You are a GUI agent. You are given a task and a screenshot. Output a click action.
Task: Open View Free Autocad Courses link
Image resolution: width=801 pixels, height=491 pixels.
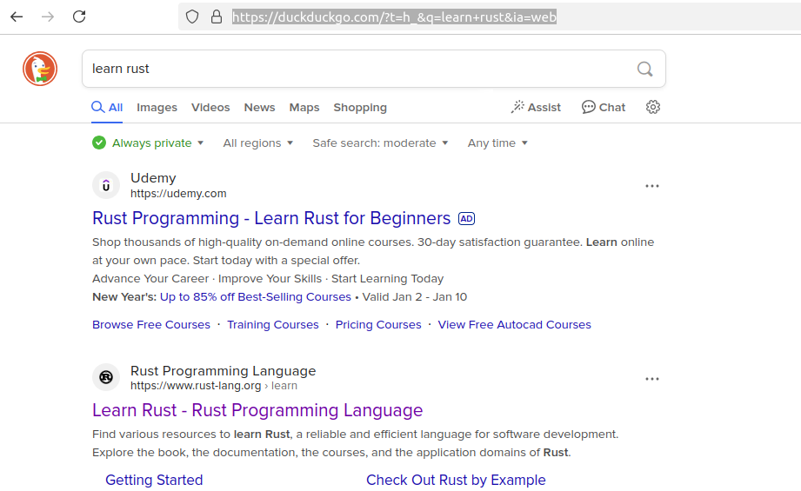pyautogui.click(x=514, y=325)
